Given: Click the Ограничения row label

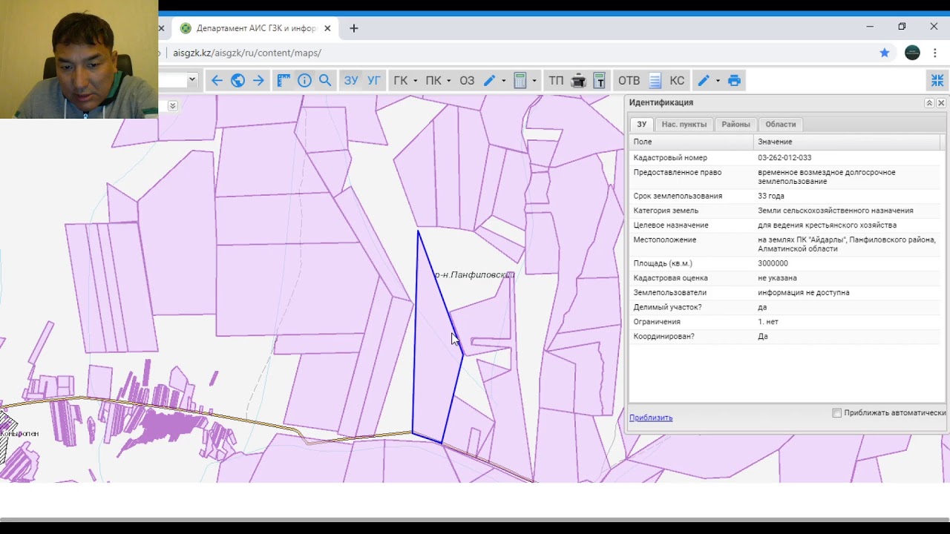Looking at the screenshot, I should (x=657, y=322).
